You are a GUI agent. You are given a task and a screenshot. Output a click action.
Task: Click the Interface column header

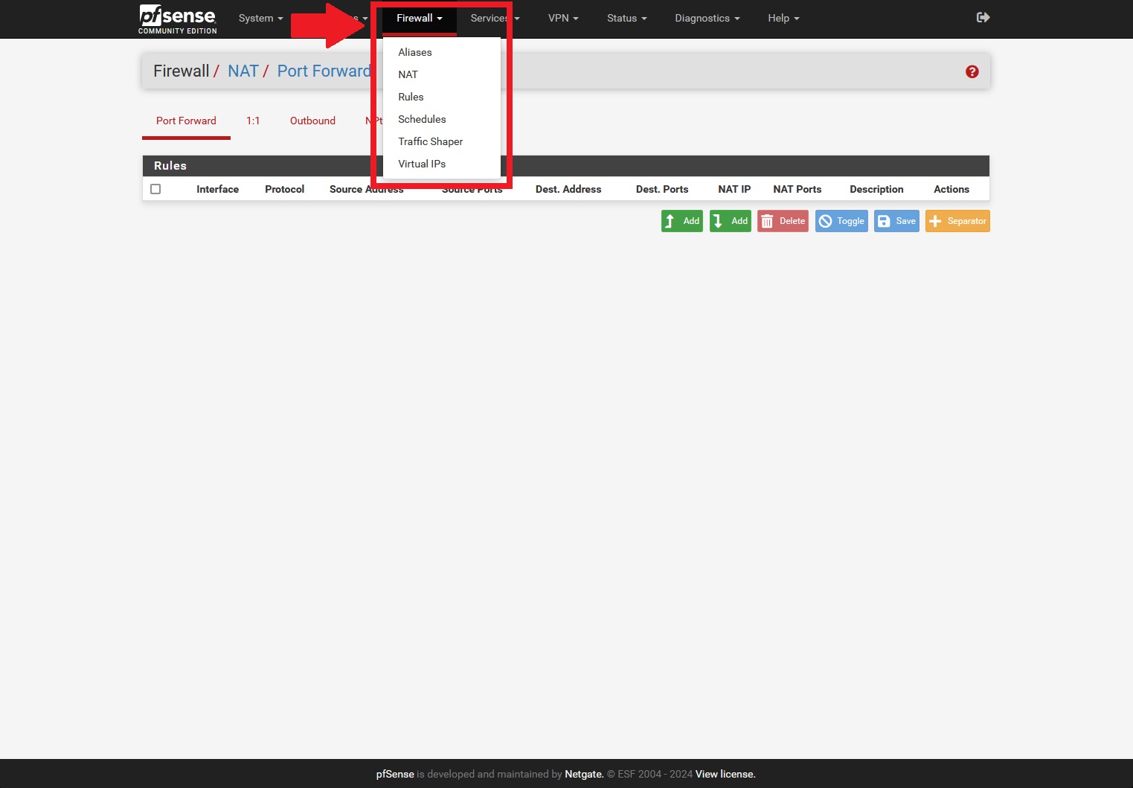[x=217, y=189]
